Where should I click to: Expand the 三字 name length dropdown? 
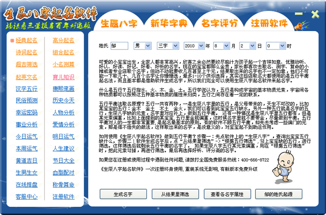(168, 46)
